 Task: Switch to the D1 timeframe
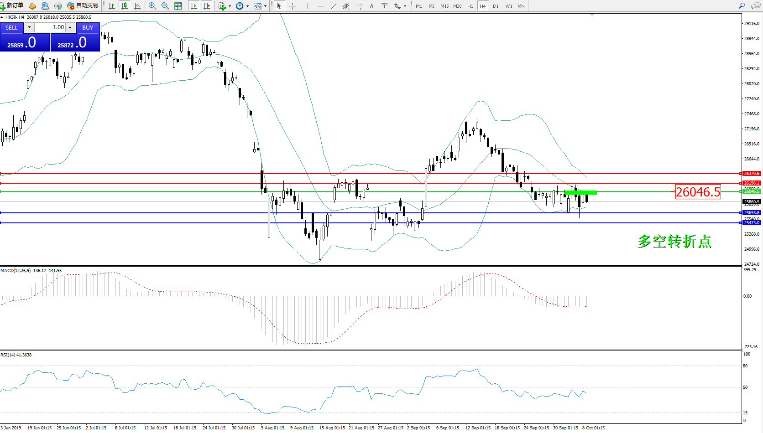[x=496, y=6]
